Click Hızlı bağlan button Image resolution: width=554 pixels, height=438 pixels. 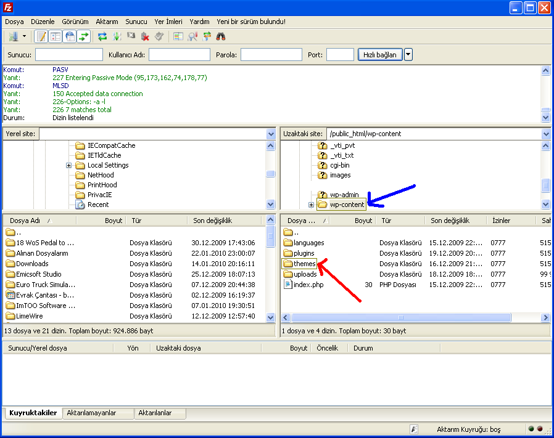point(380,55)
